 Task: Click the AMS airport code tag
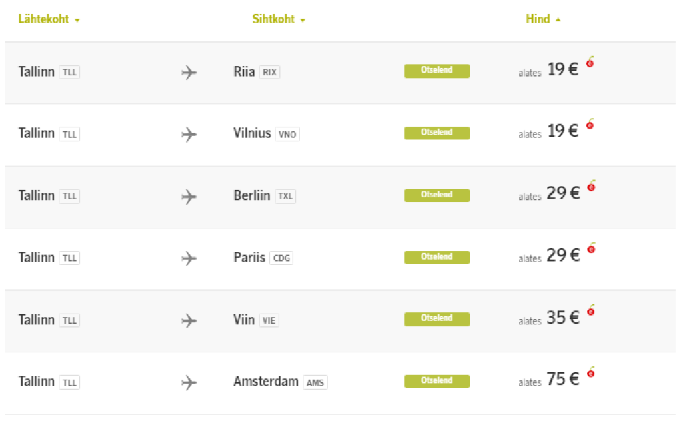point(315,383)
